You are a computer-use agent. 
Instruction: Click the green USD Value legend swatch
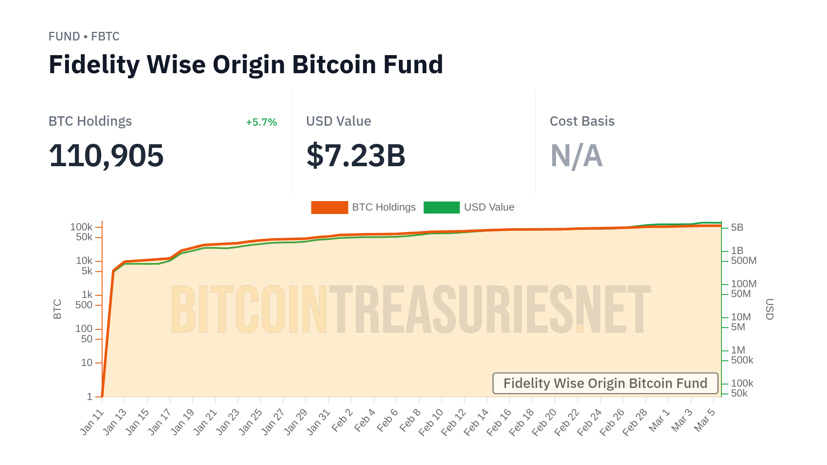pyautogui.click(x=441, y=208)
